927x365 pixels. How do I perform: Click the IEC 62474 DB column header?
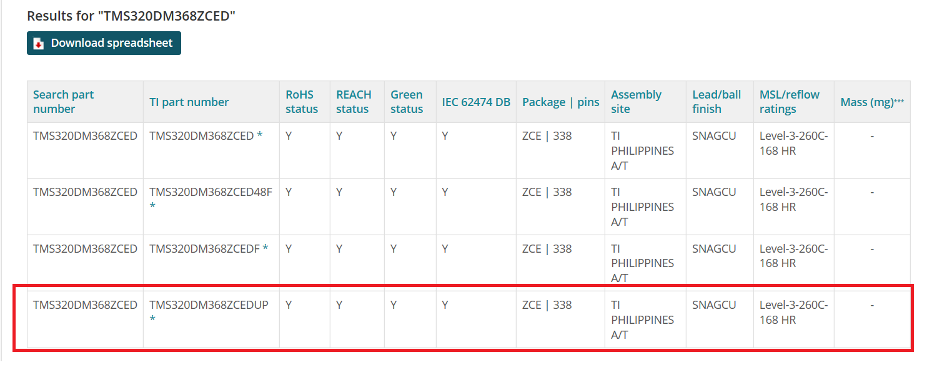476,102
